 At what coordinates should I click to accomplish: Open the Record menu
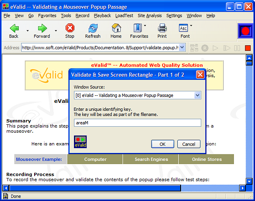click(x=82, y=15)
